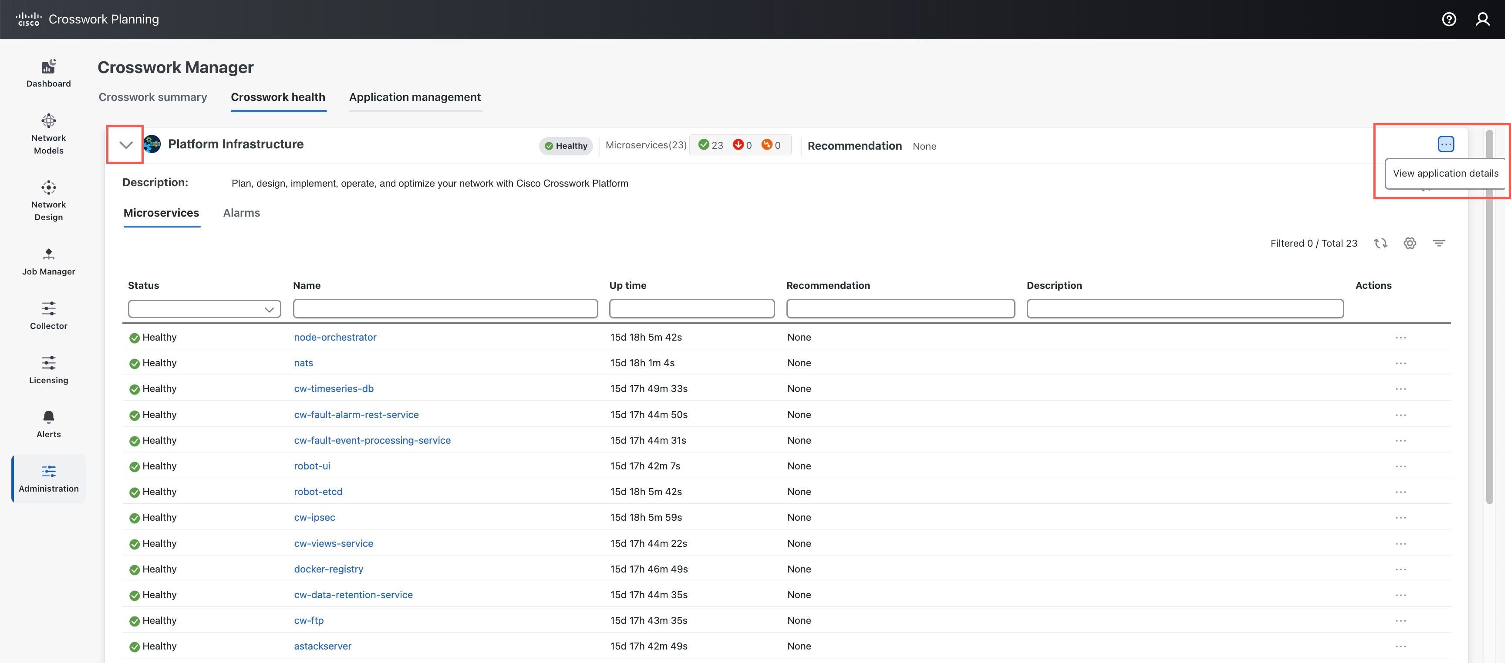Viewport: 1511px width, 663px height.
Task: Click the healthy microservices count 23
Action: click(x=710, y=145)
